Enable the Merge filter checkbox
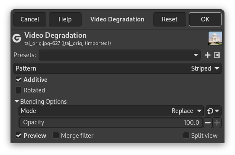Viewport: 235px width, 155px height. 56,136
